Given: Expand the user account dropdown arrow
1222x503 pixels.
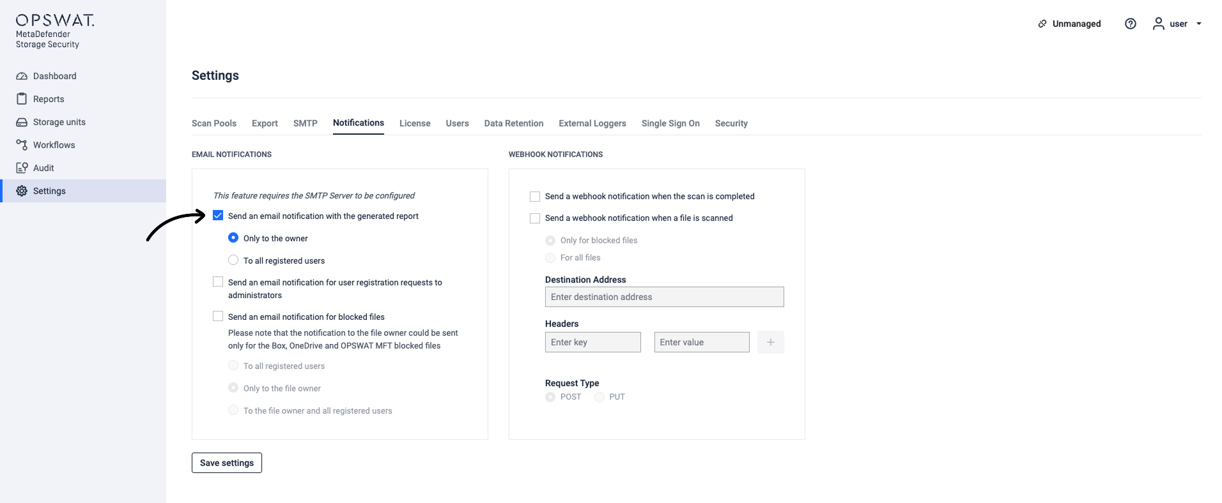Looking at the screenshot, I should coord(1199,24).
